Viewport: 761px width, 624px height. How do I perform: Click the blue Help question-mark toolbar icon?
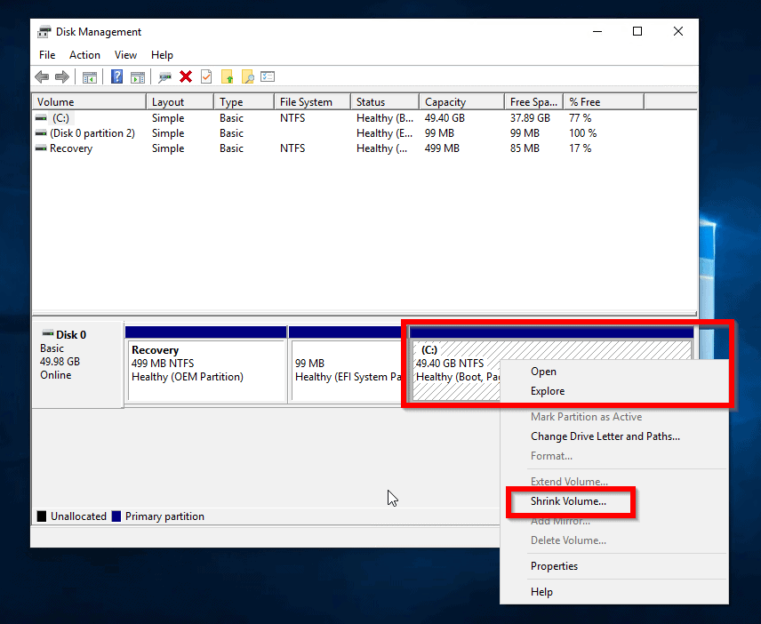(116, 77)
